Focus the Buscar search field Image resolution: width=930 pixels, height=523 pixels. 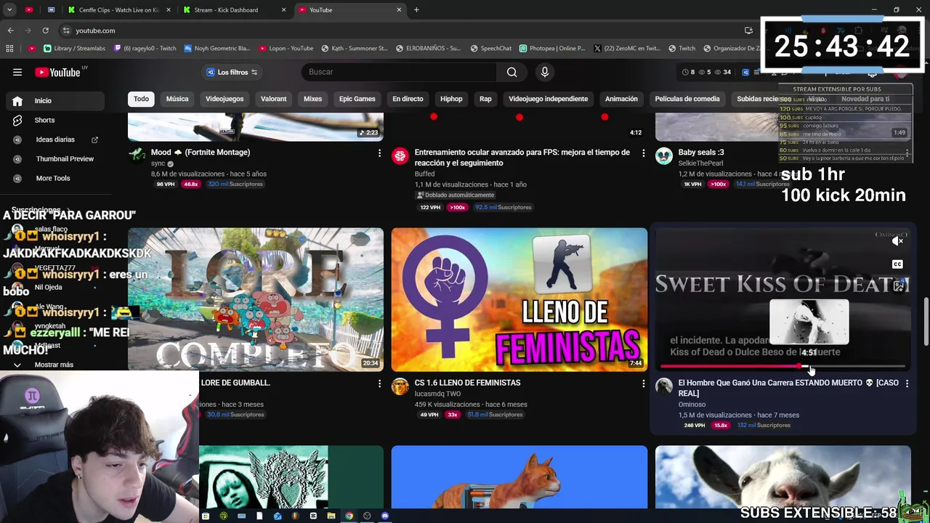pyautogui.click(x=399, y=72)
